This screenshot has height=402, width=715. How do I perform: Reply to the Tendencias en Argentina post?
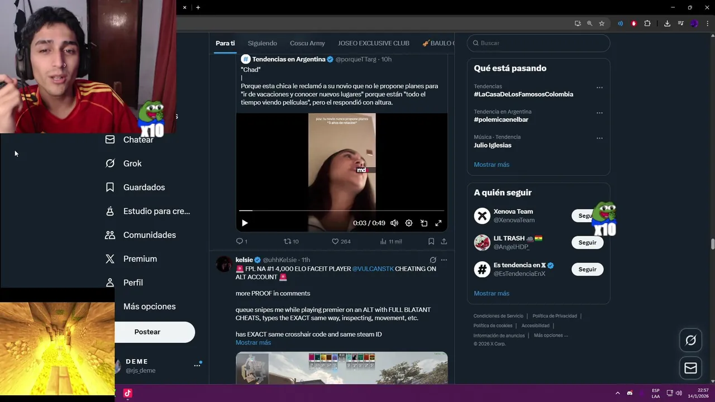(241, 241)
